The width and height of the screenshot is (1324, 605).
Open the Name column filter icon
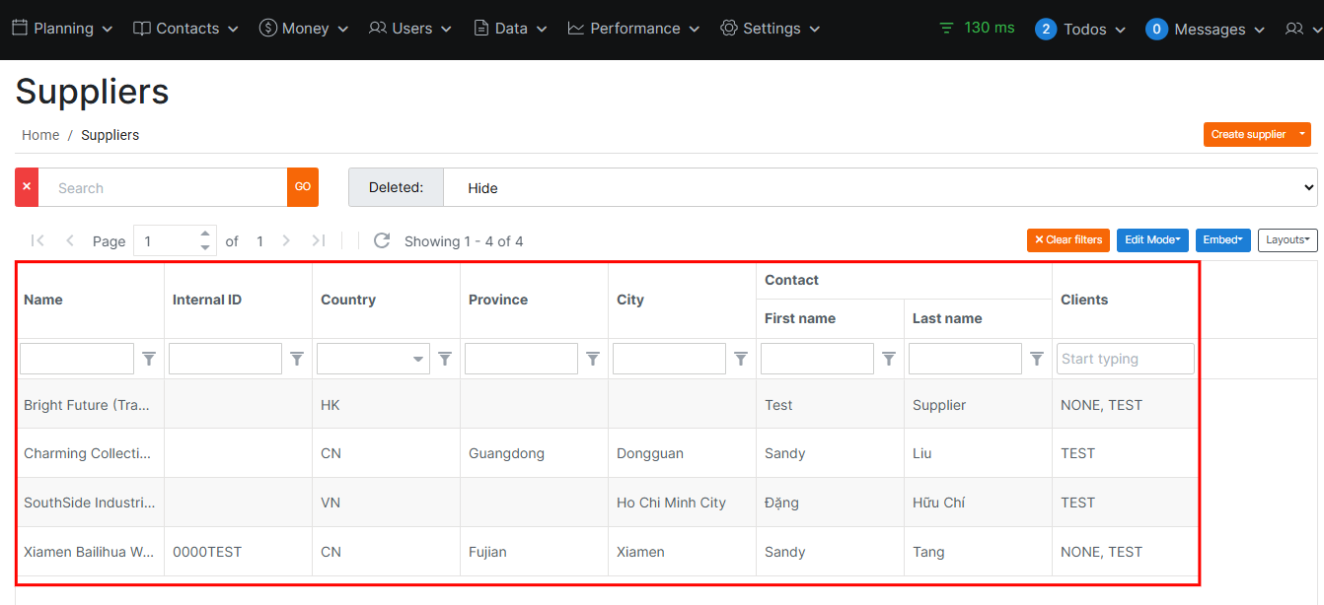(149, 360)
